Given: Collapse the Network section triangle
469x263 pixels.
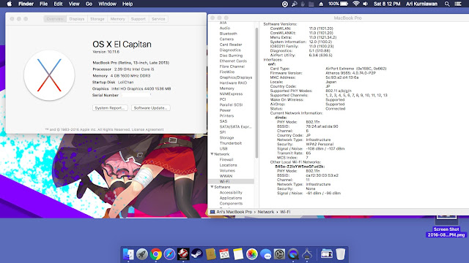Looking at the screenshot, I should pos(212,154).
